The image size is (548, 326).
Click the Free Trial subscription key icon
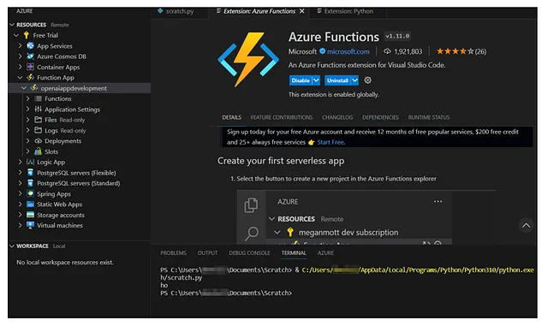27,35
